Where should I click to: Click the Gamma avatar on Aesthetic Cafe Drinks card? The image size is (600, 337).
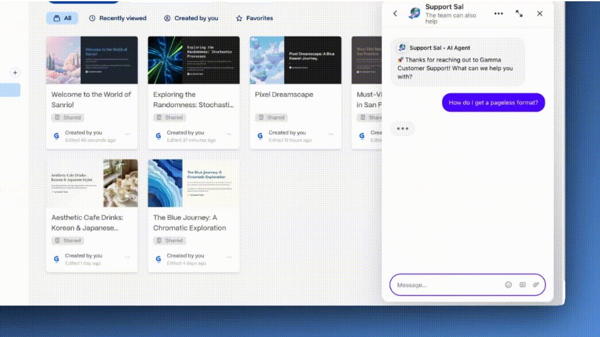click(57, 259)
